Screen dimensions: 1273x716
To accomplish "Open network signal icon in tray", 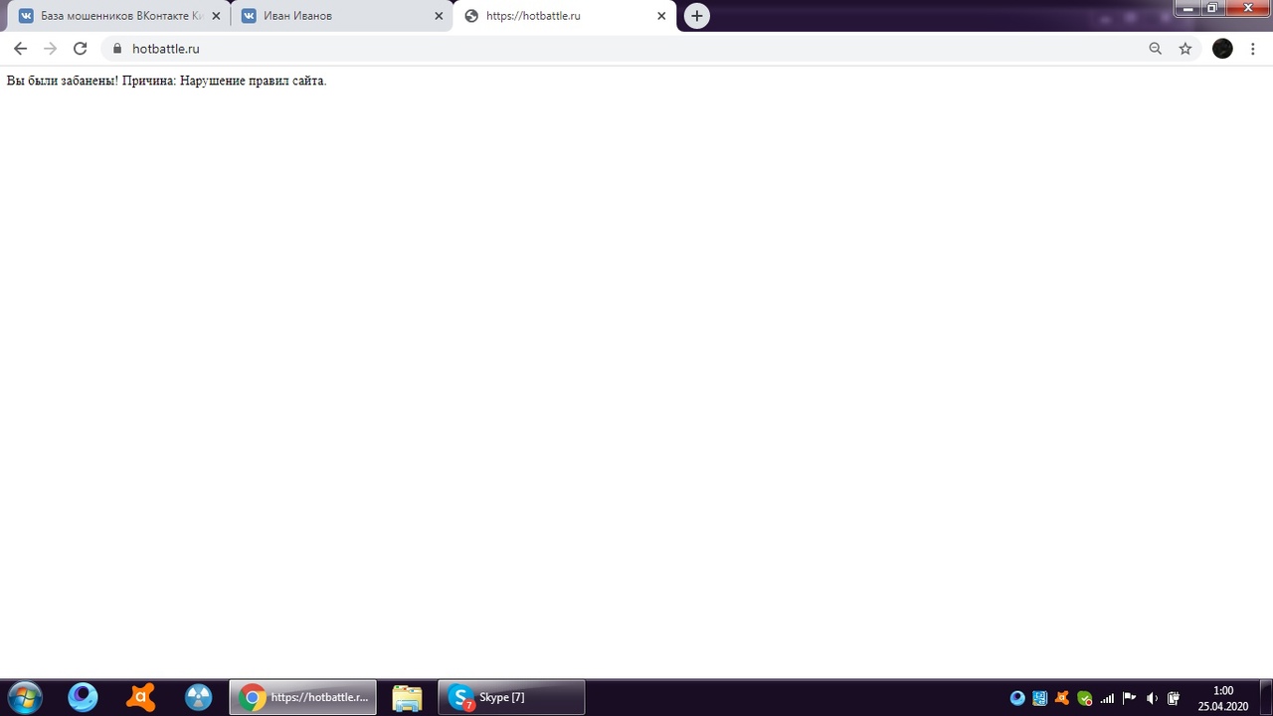I will click(x=1107, y=698).
